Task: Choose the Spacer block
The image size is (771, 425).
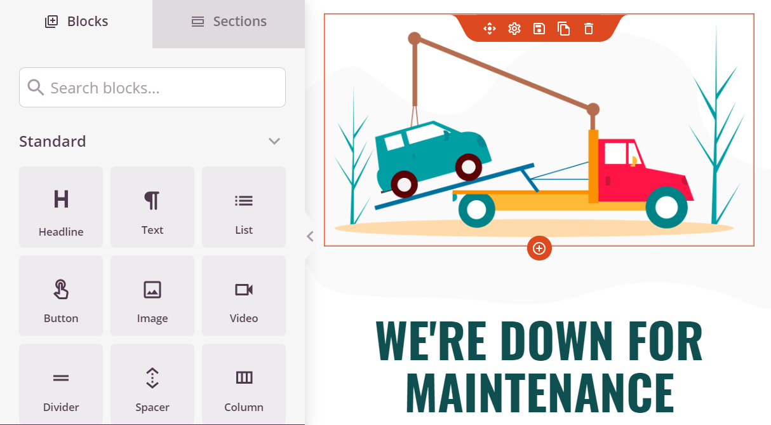Action: click(152, 384)
